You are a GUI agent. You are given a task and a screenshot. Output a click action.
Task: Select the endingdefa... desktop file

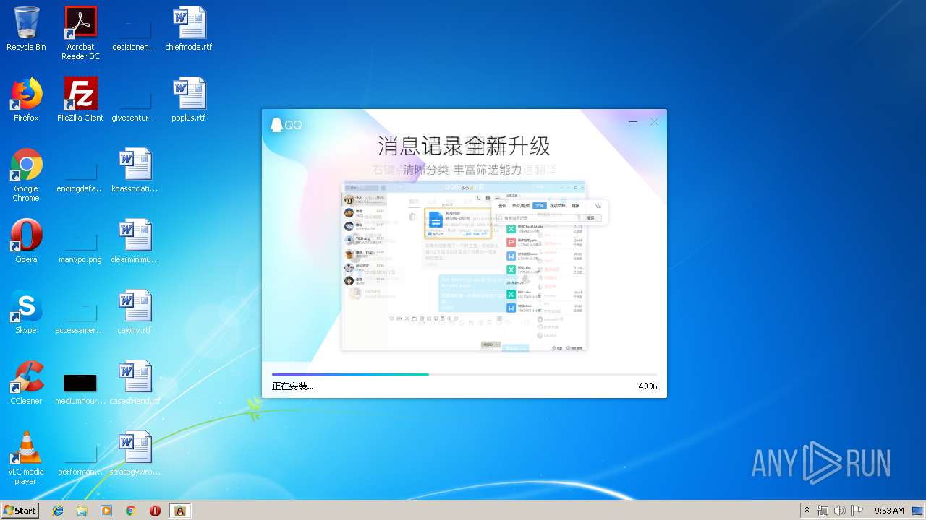pyautogui.click(x=80, y=175)
